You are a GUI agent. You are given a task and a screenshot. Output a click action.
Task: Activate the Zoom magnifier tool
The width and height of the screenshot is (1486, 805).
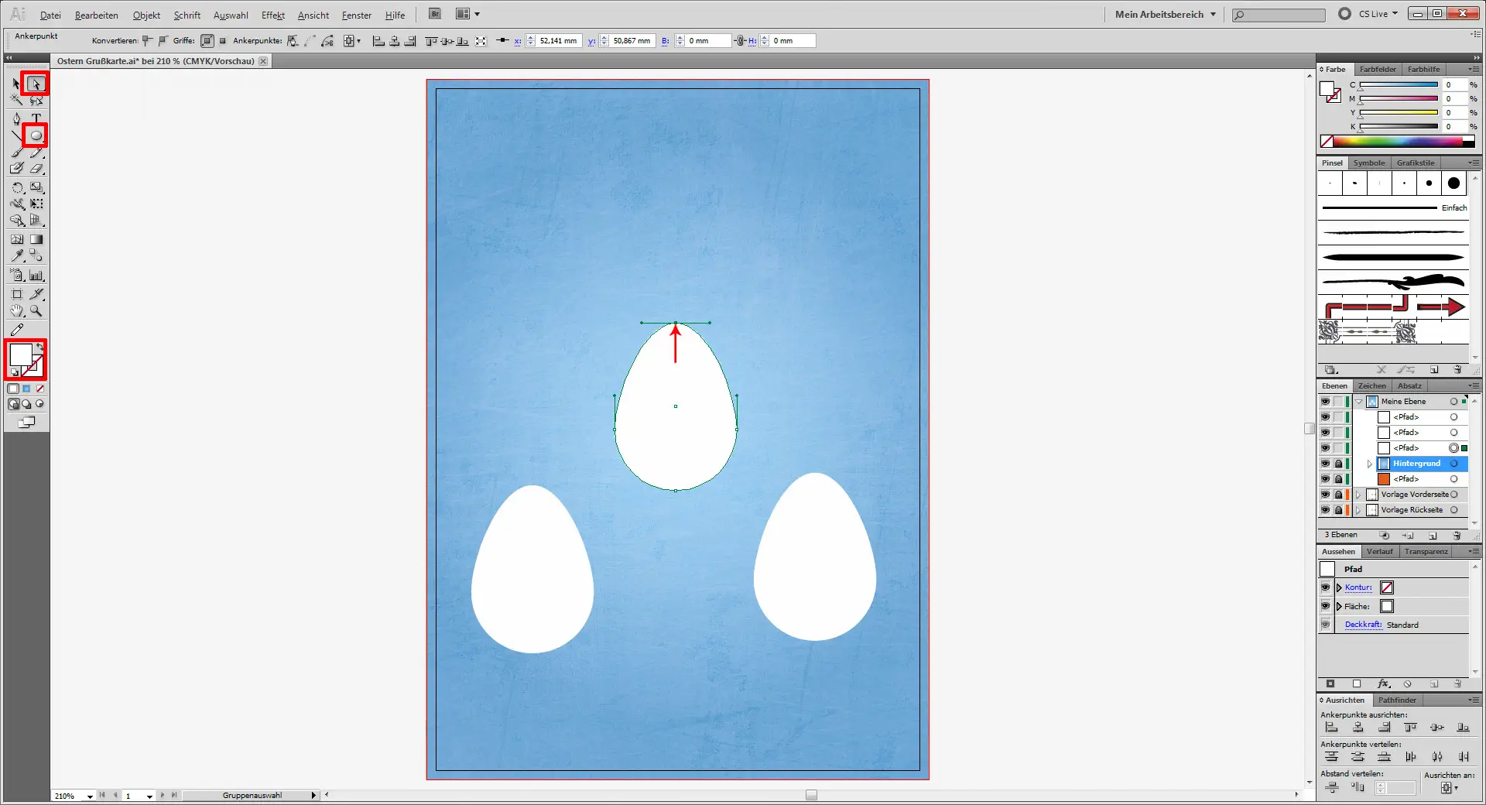[36, 311]
